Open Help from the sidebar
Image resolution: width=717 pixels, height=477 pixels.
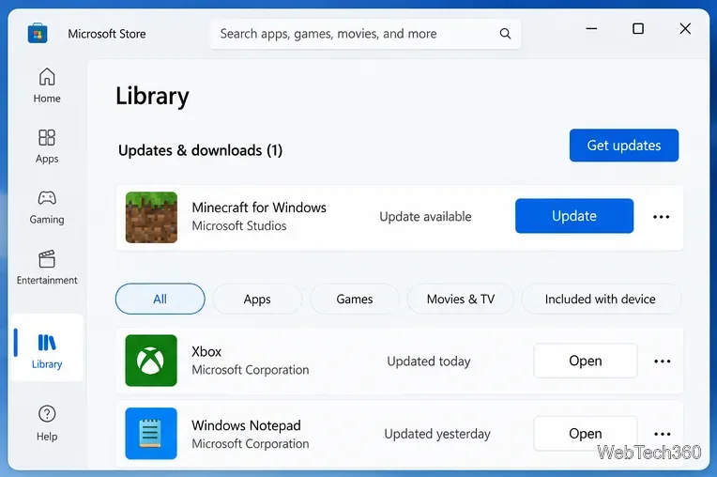click(47, 423)
